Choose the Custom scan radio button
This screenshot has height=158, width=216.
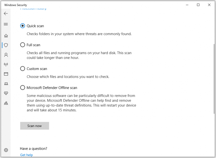tap(22, 69)
